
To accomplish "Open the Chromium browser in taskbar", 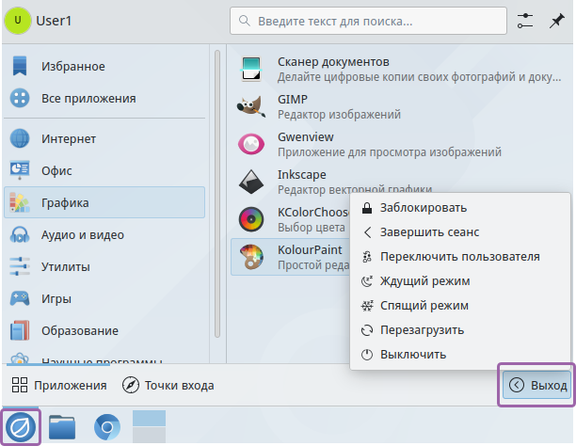I will 106,427.
